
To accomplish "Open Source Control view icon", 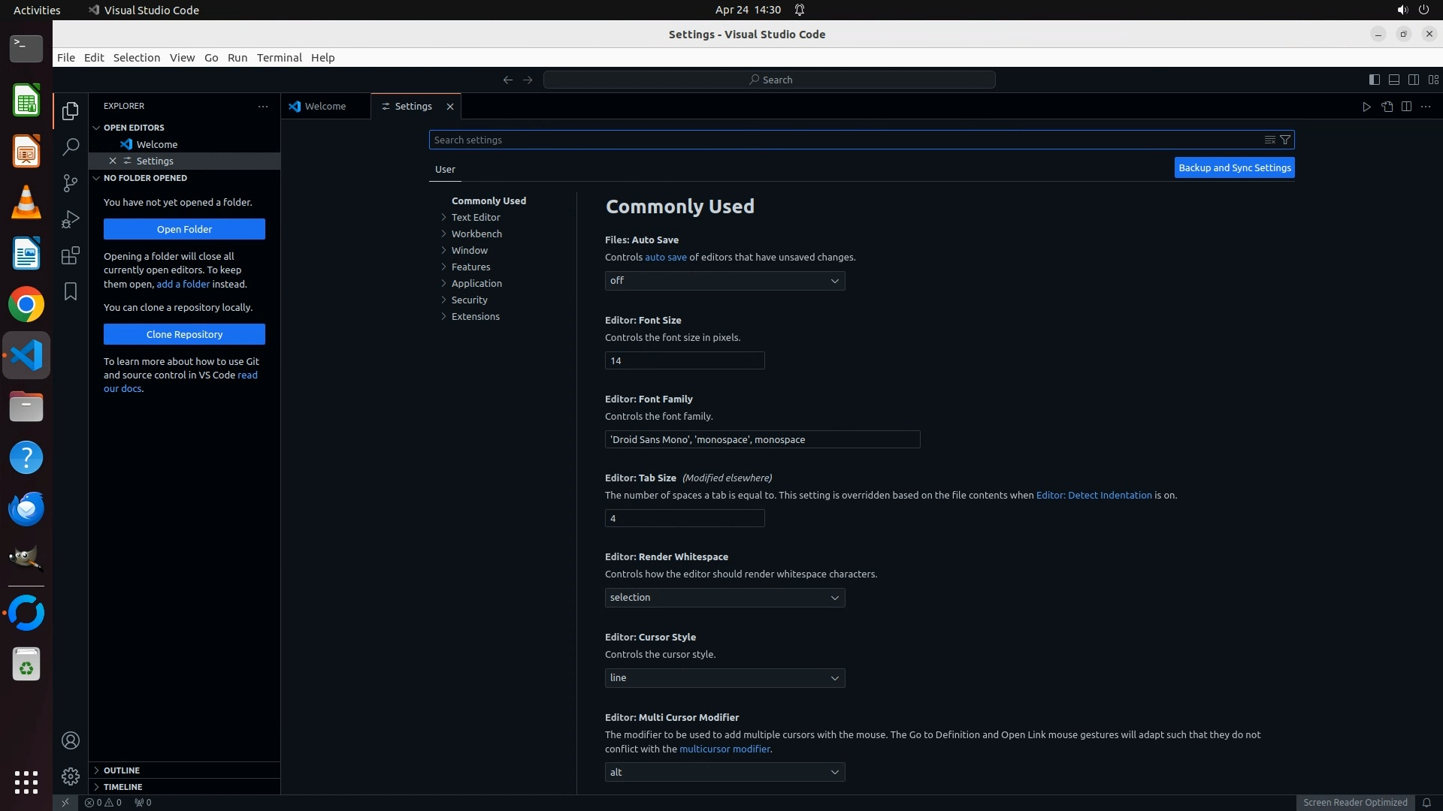I will tap(71, 183).
